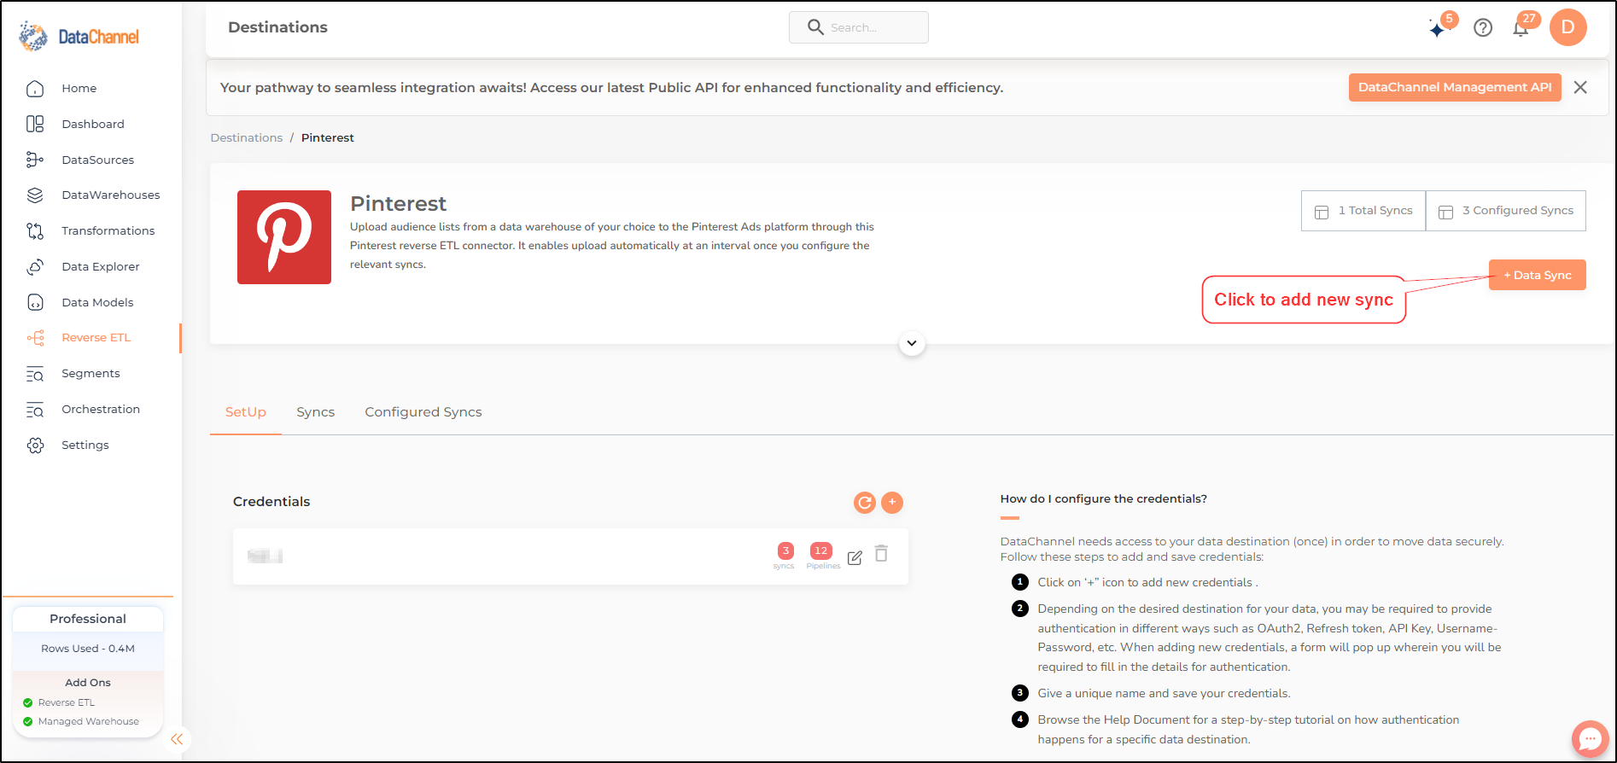Edit the saved credential
Screen dimensions: 1617x763
click(855, 557)
